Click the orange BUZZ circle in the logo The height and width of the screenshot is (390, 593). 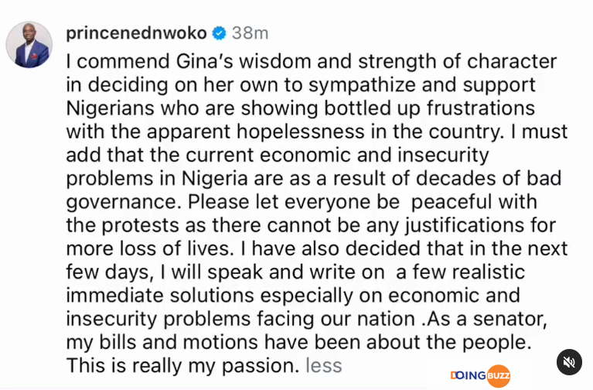[x=499, y=376]
